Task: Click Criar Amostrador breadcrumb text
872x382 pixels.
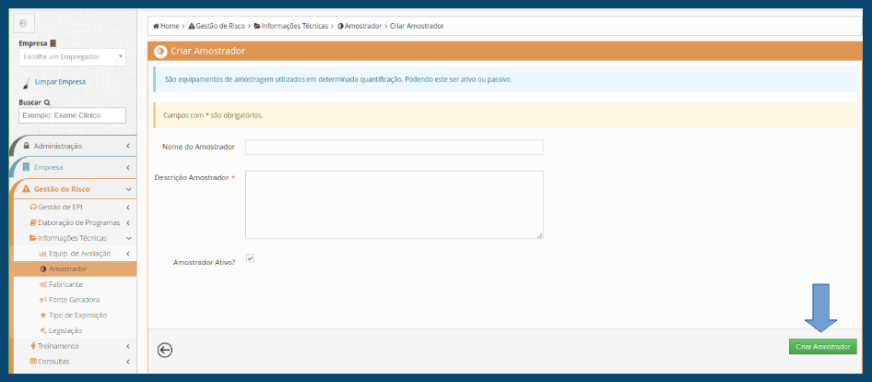Action: coord(417,26)
